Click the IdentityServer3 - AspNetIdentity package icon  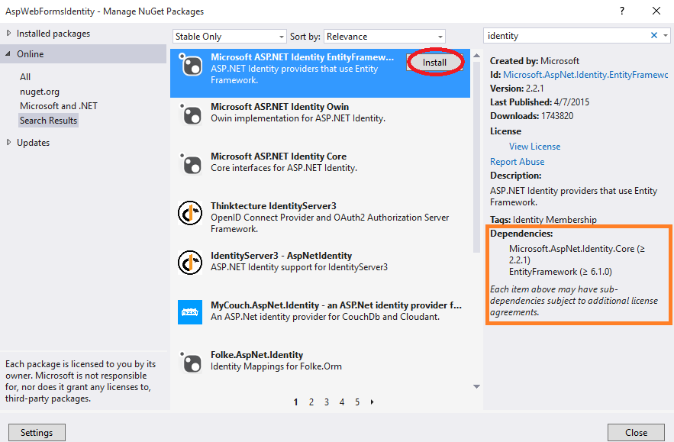(x=189, y=262)
